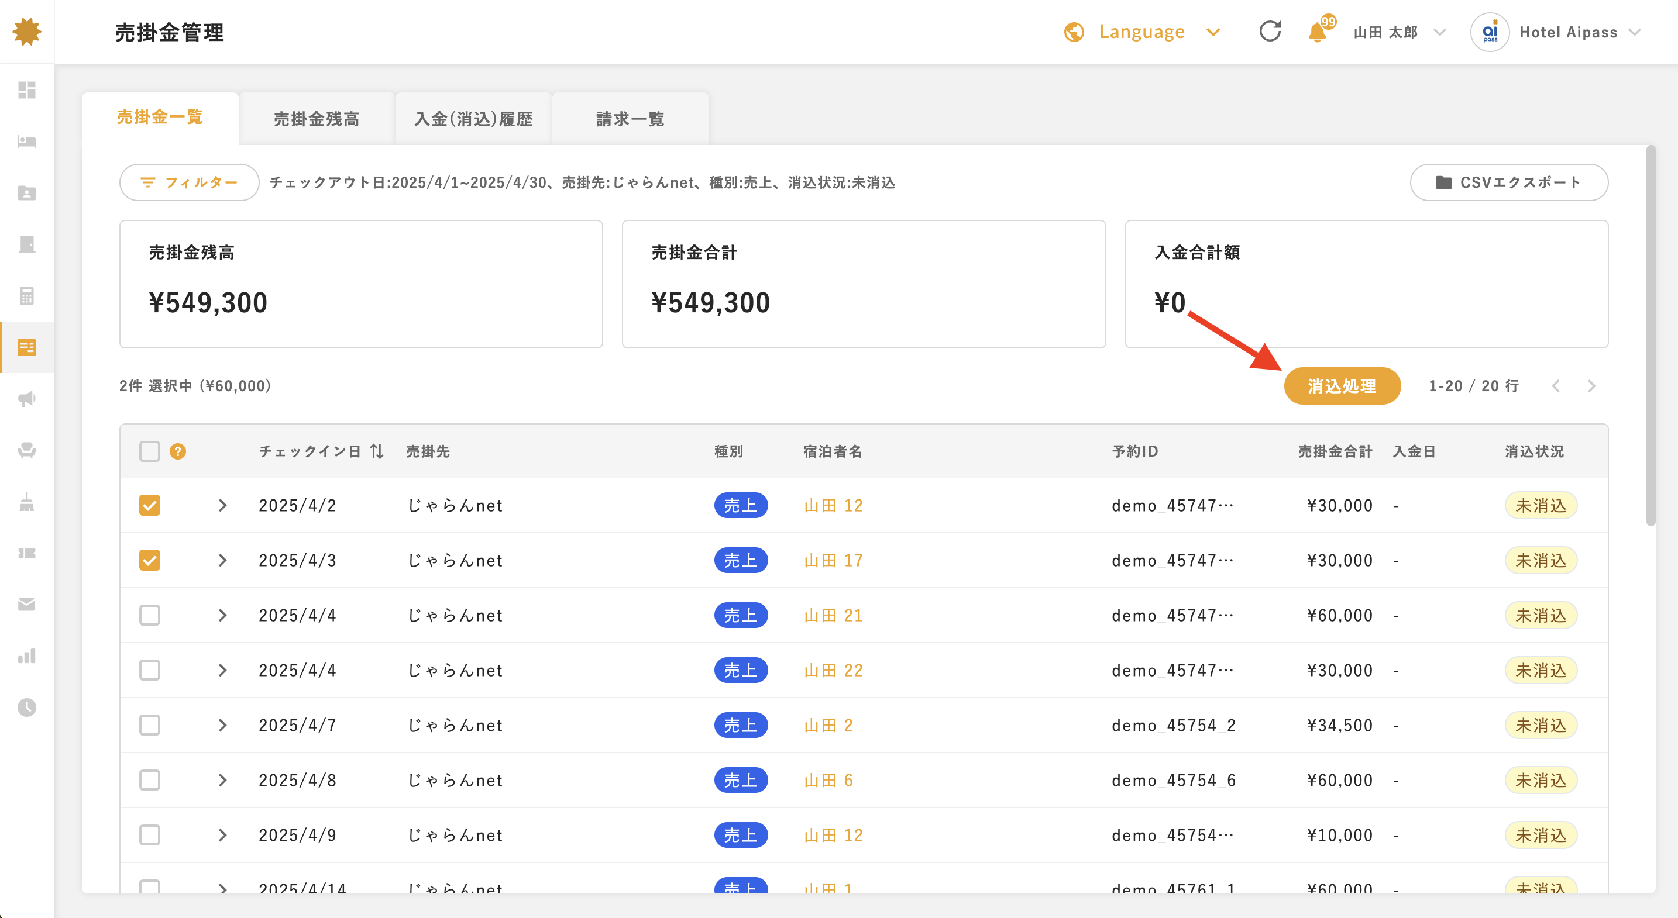Open the door icon in sidebar
The height and width of the screenshot is (918, 1678).
tap(27, 244)
